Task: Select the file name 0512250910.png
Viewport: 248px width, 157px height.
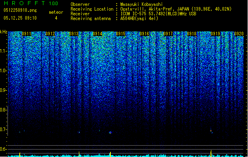Action: (x=20, y=10)
